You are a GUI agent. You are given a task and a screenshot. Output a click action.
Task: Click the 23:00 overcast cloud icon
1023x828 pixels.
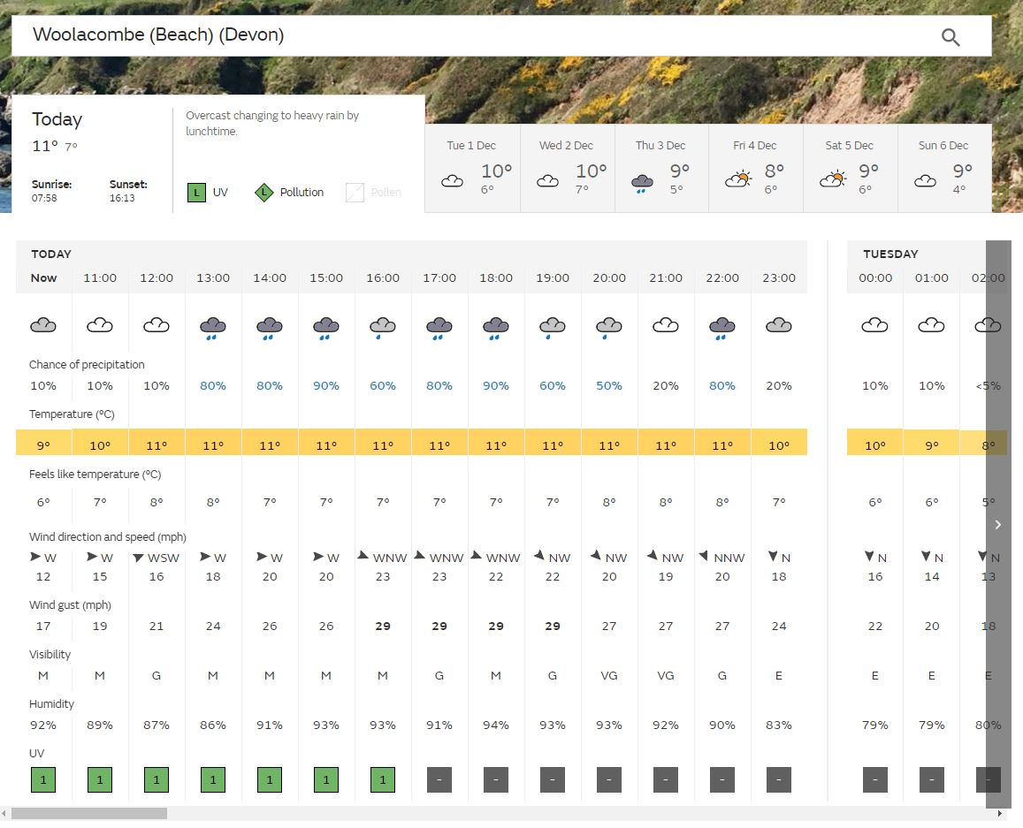point(779,326)
